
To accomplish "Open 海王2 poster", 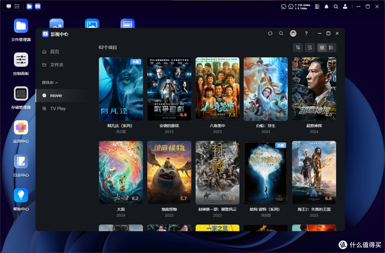I will point(314,172).
